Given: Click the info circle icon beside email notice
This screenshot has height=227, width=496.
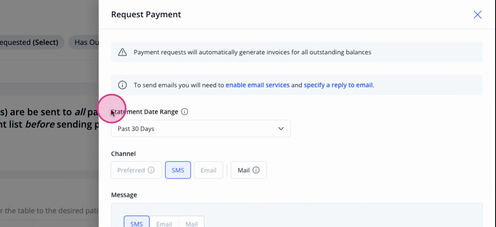Looking at the screenshot, I should click(x=122, y=85).
